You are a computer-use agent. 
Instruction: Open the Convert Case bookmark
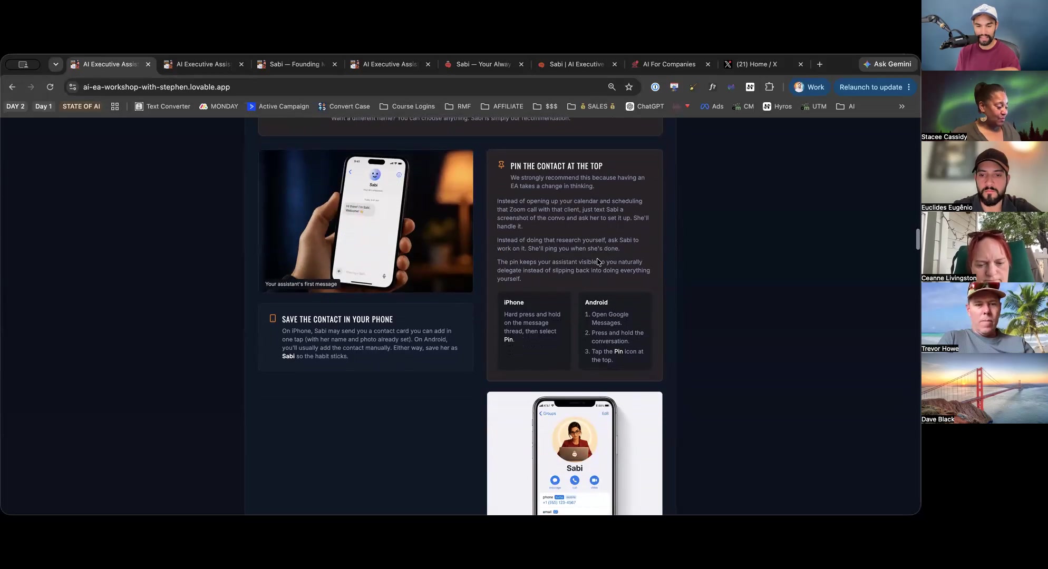click(x=344, y=106)
